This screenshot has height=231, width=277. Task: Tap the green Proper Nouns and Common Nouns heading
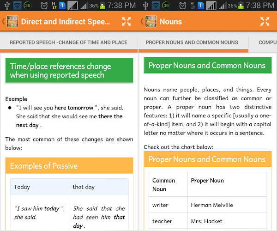208,66
